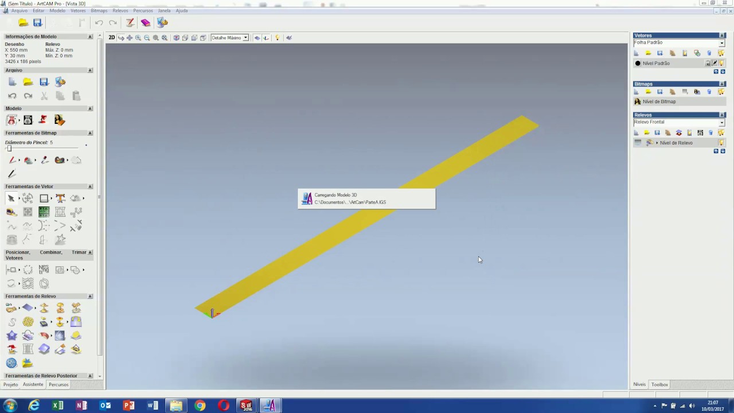Open folder icon in Arquivo panel
This screenshot has width=734, height=413.
click(x=28, y=82)
